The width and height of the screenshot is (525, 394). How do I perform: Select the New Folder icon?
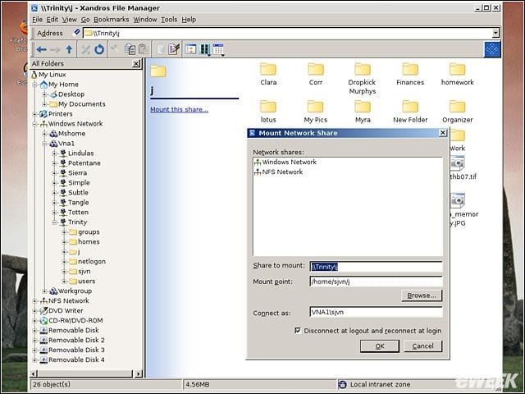point(410,112)
